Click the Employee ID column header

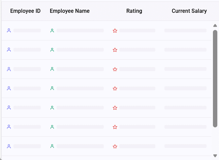(x=25, y=11)
